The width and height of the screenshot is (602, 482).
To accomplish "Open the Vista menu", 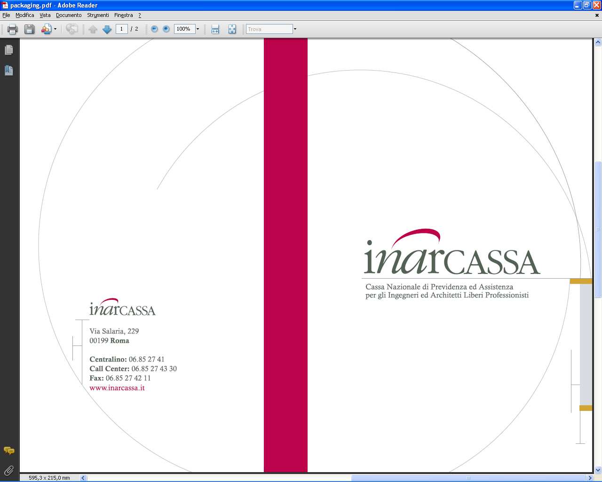I will coord(45,15).
